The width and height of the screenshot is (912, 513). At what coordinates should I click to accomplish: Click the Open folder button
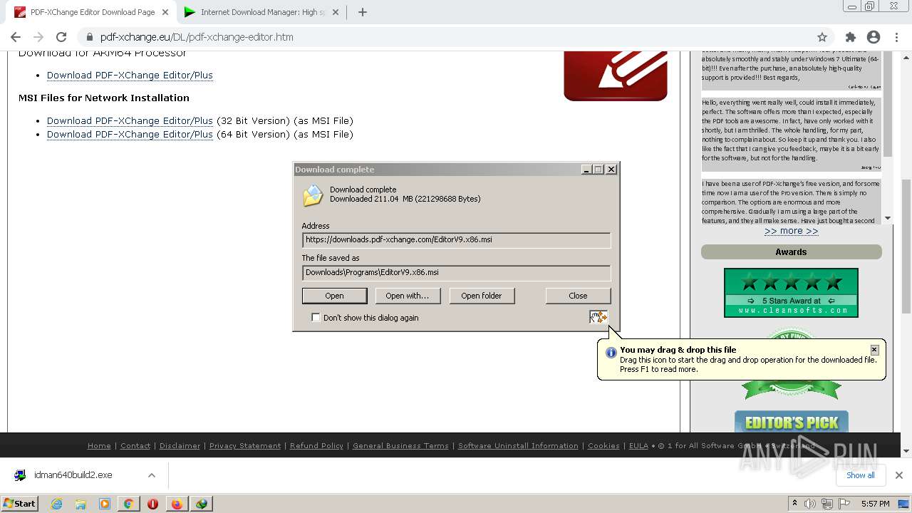(482, 296)
